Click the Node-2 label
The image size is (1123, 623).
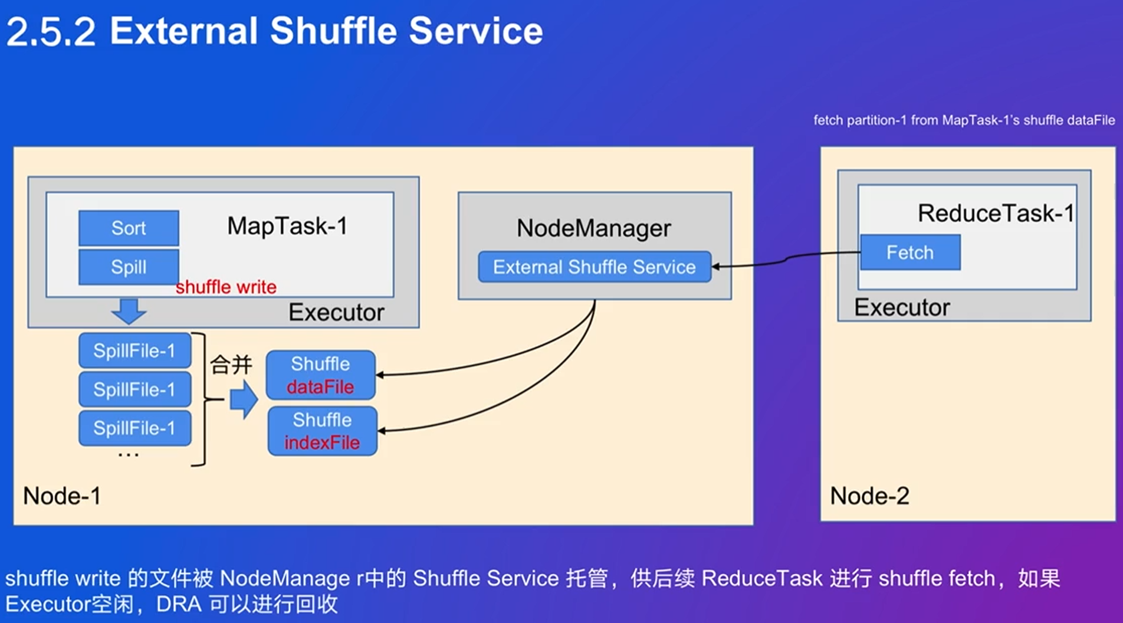click(x=869, y=496)
